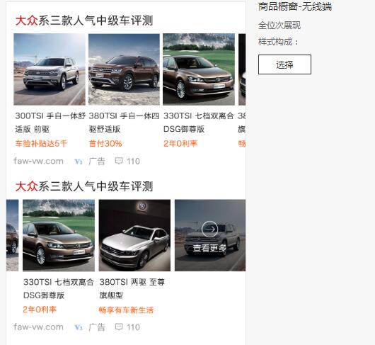Click the circled arrow on 查看更多 tile
Viewport: 375px width, 345px height.
[x=209, y=229]
